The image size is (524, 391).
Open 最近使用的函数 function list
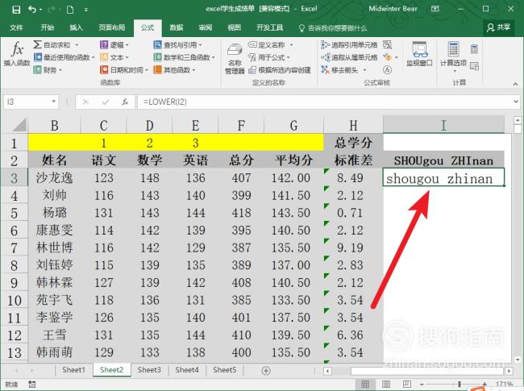pos(64,57)
